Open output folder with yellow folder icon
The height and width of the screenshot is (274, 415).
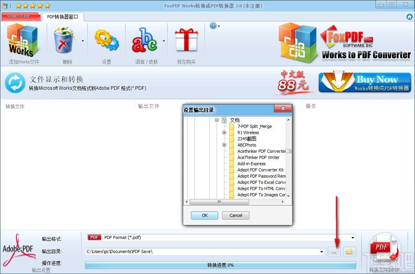tap(350, 252)
